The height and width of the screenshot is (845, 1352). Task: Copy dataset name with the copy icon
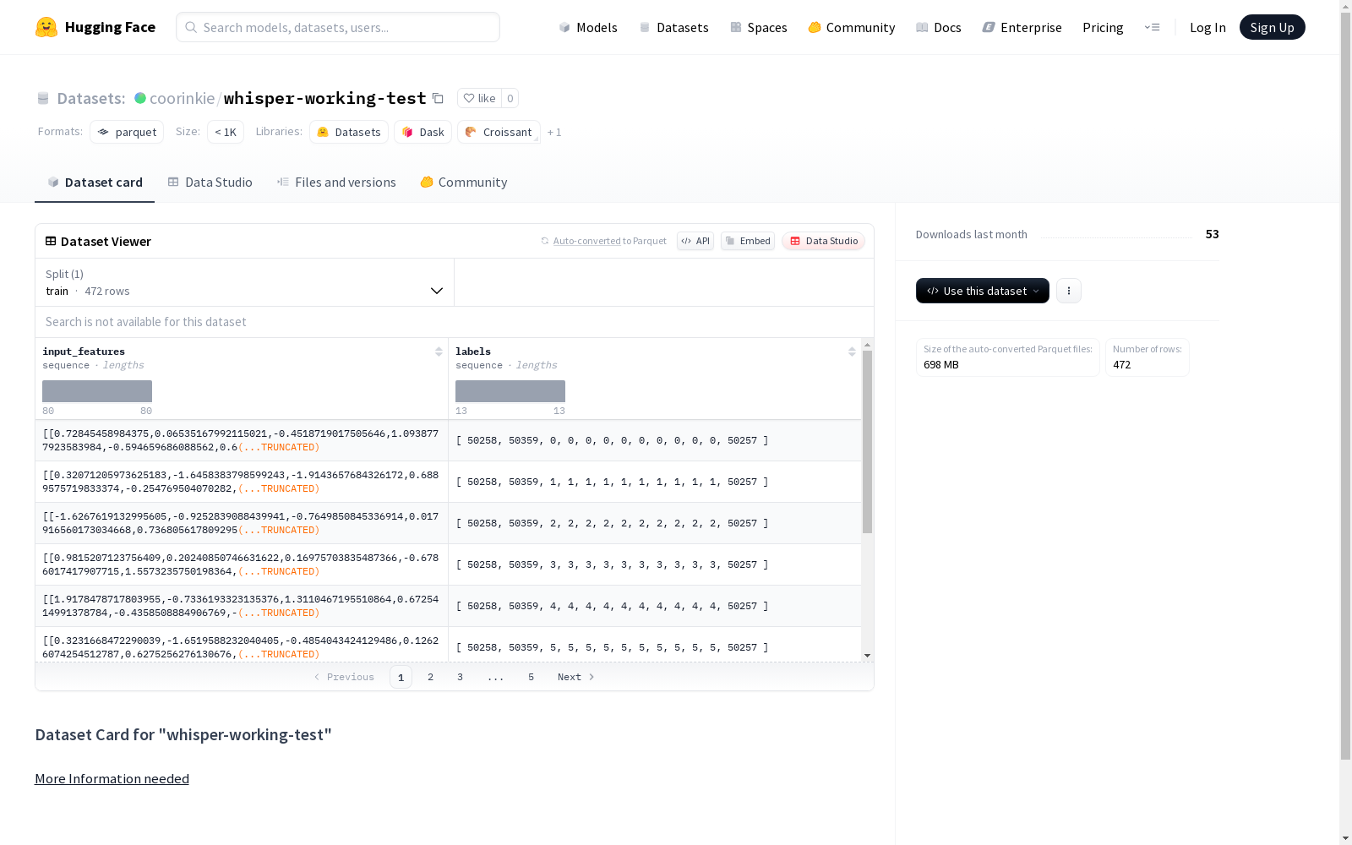pyautogui.click(x=438, y=98)
